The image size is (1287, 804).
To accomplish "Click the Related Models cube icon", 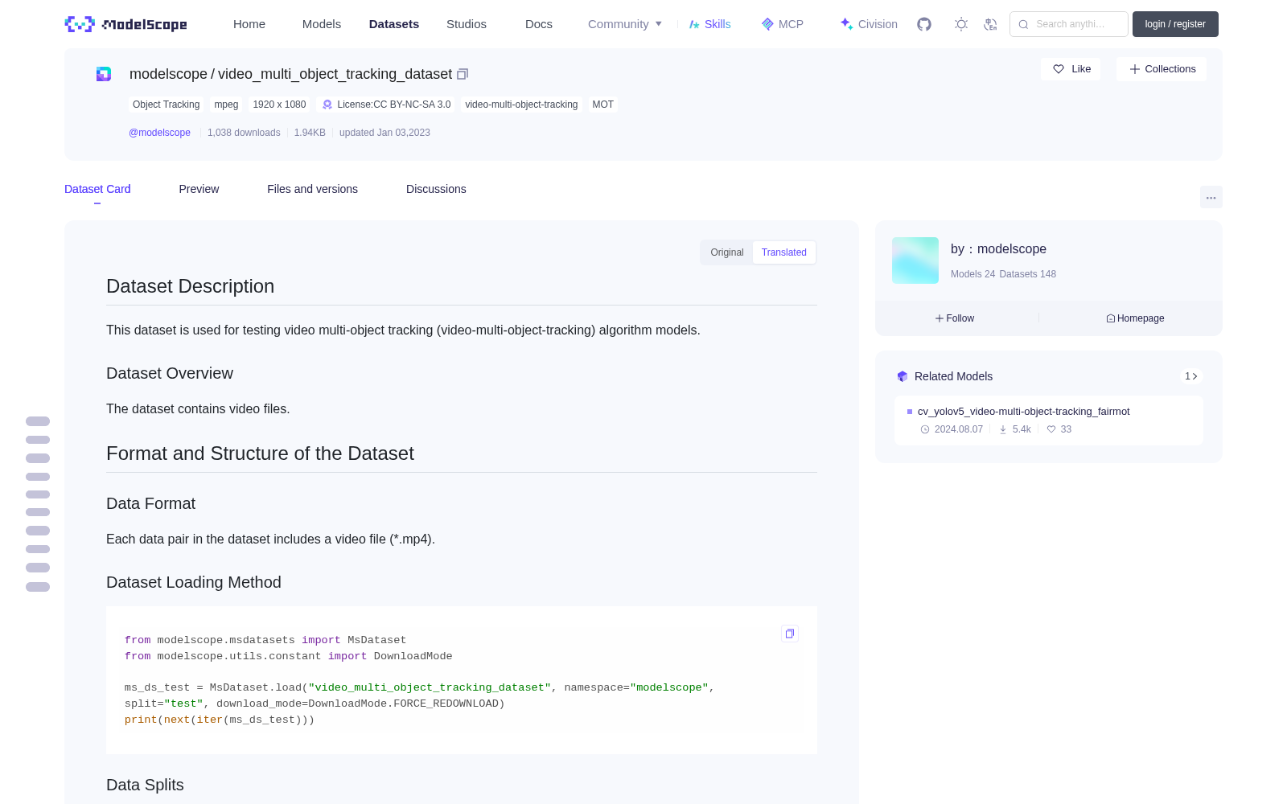I will click(x=903, y=376).
